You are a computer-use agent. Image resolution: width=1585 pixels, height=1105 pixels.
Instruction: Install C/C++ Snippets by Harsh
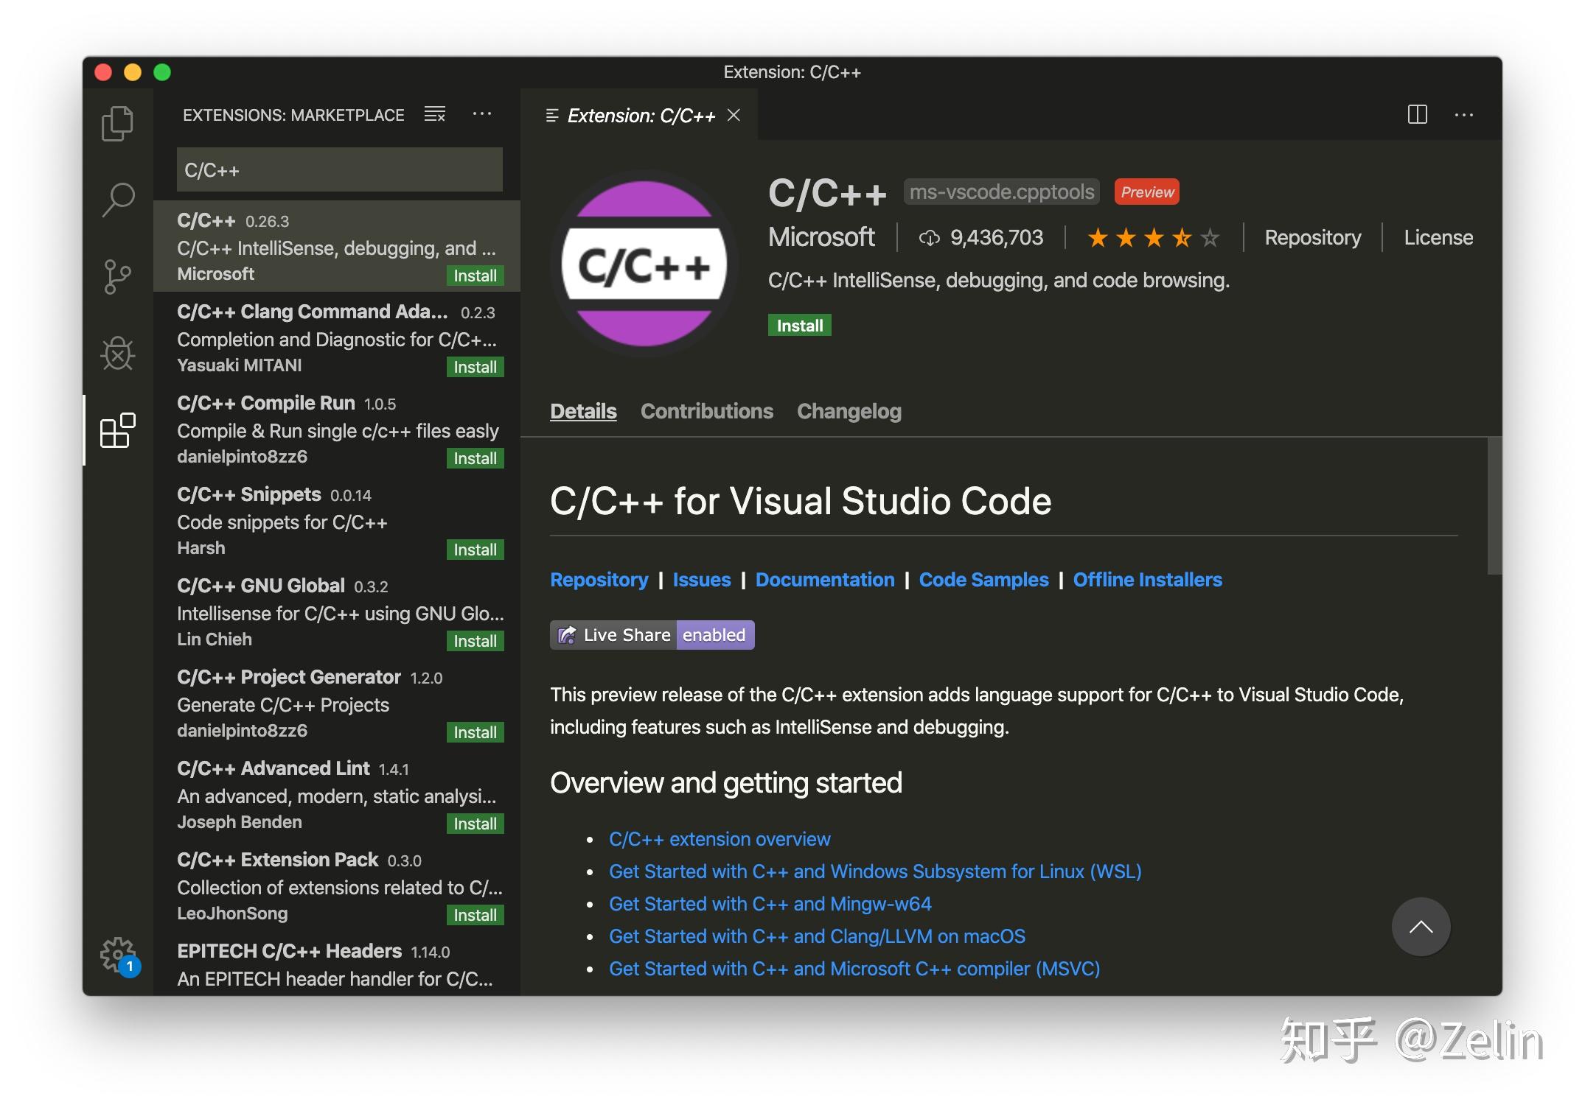475,550
